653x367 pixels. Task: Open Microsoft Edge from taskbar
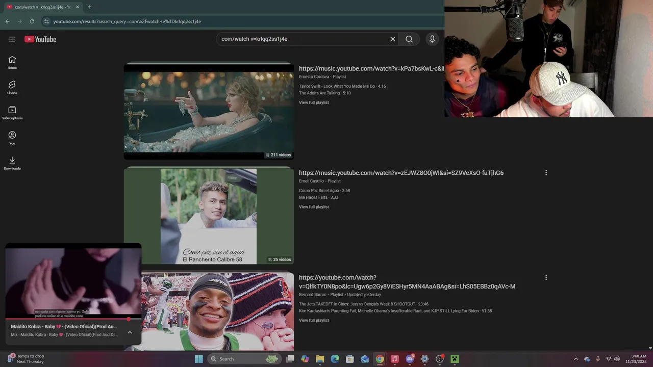click(335, 359)
